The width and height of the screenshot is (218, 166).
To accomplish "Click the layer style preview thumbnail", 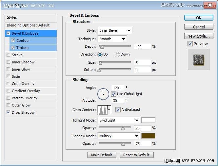I will (x=198, y=59).
